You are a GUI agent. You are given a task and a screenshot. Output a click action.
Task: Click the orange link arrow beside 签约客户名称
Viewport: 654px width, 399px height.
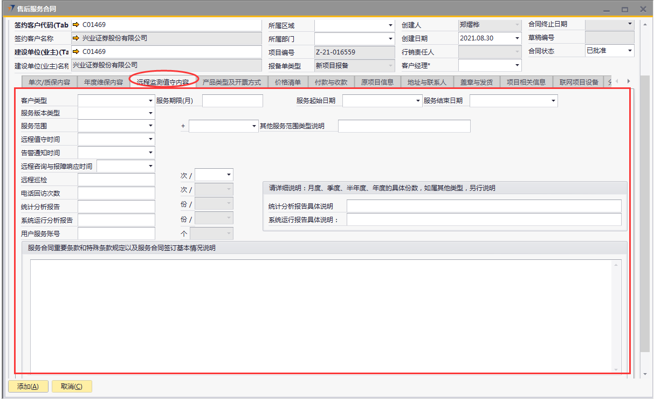tap(76, 38)
